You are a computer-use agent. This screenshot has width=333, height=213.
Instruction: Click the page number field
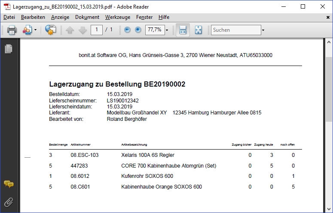tap(97, 30)
